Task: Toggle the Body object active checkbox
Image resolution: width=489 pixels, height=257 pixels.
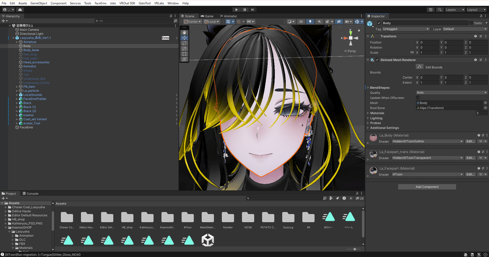Action: pyautogui.click(x=379, y=23)
